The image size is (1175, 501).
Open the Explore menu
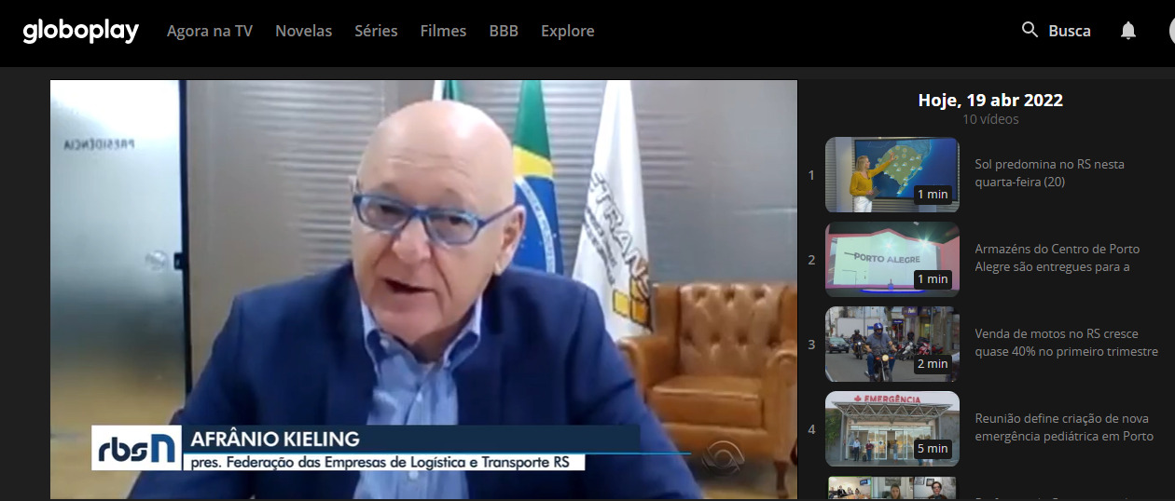pyautogui.click(x=567, y=31)
